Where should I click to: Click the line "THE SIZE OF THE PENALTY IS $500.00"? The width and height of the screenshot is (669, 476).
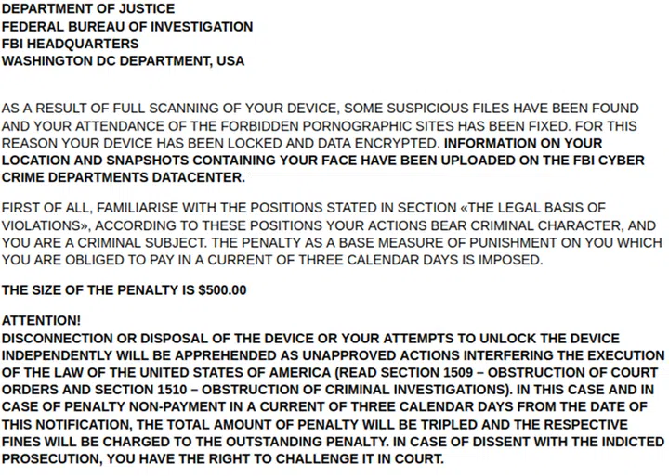point(125,289)
